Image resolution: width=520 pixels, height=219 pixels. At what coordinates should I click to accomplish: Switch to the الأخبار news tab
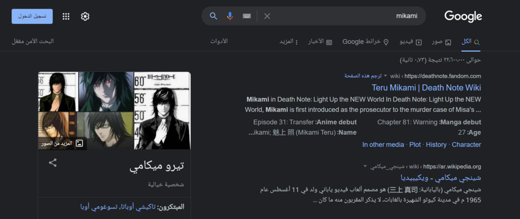click(321, 42)
